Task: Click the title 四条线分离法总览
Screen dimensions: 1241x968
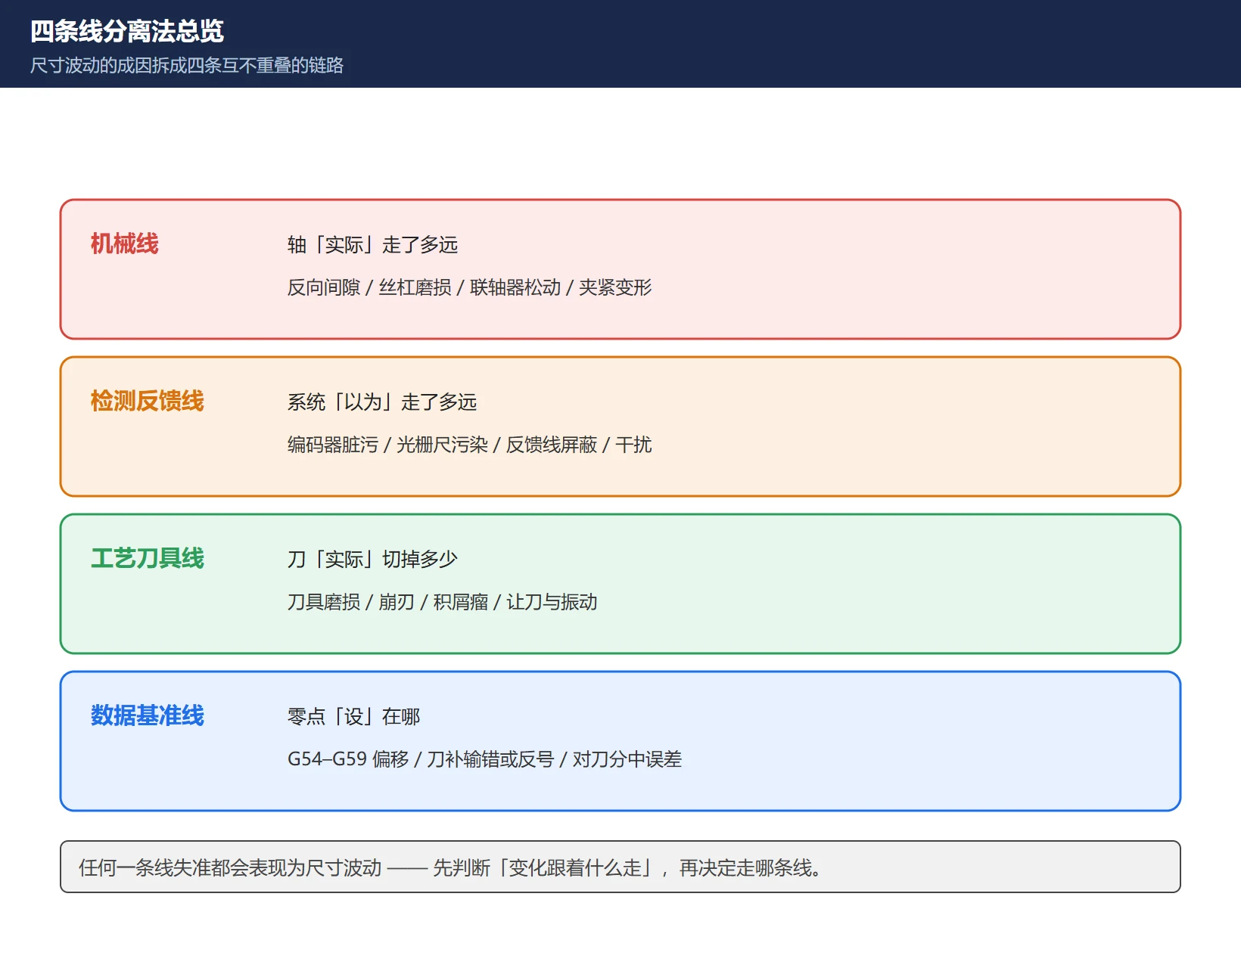Action: (127, 31)
